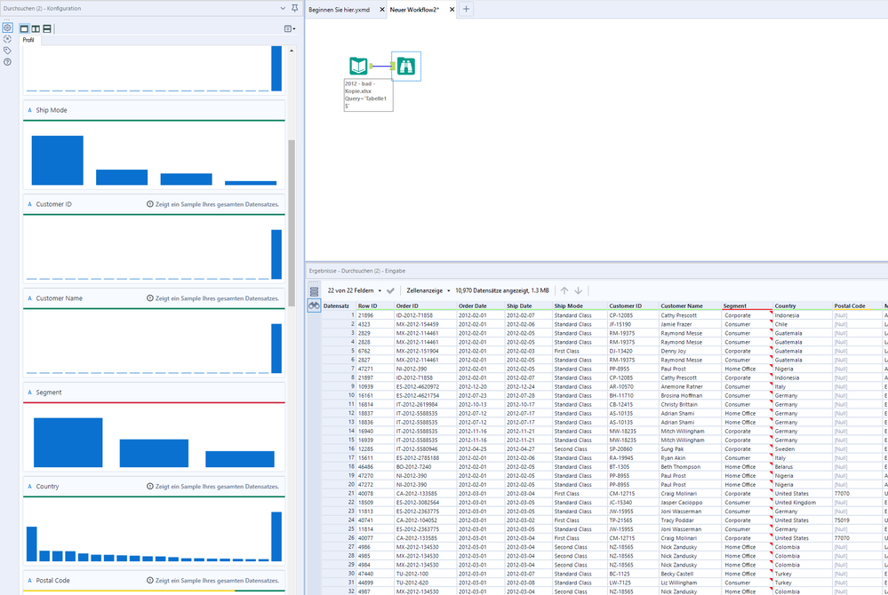
Task: Select the side-by-side split layout icon
Action: tap(36, 28)
